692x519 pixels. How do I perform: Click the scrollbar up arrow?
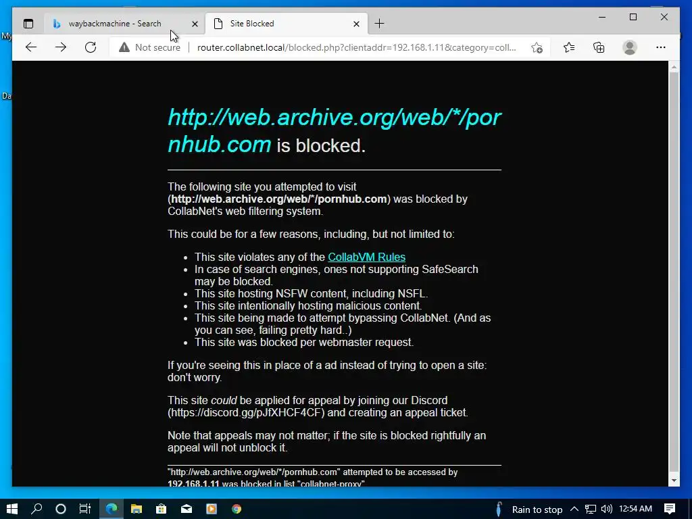click(x=674, y=67)
